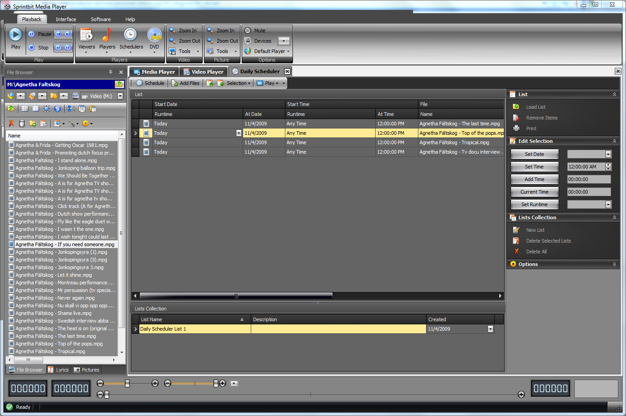
Task: Move the selected scheduler item up
Action: pos(210,83)
